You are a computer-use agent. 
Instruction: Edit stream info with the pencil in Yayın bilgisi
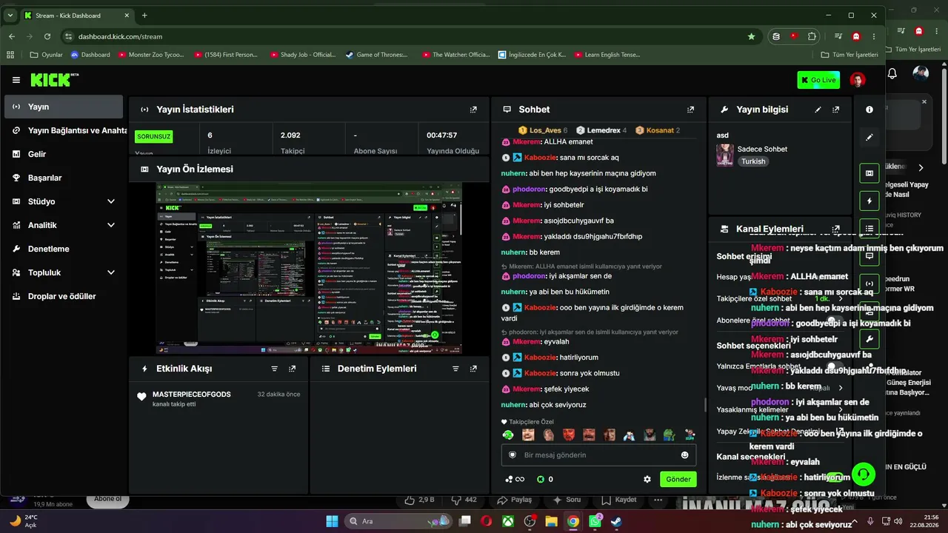(x=818, y=110)
